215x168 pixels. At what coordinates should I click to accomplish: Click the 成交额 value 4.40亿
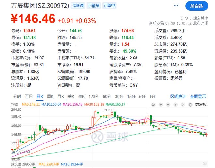(x=176, y=38)
